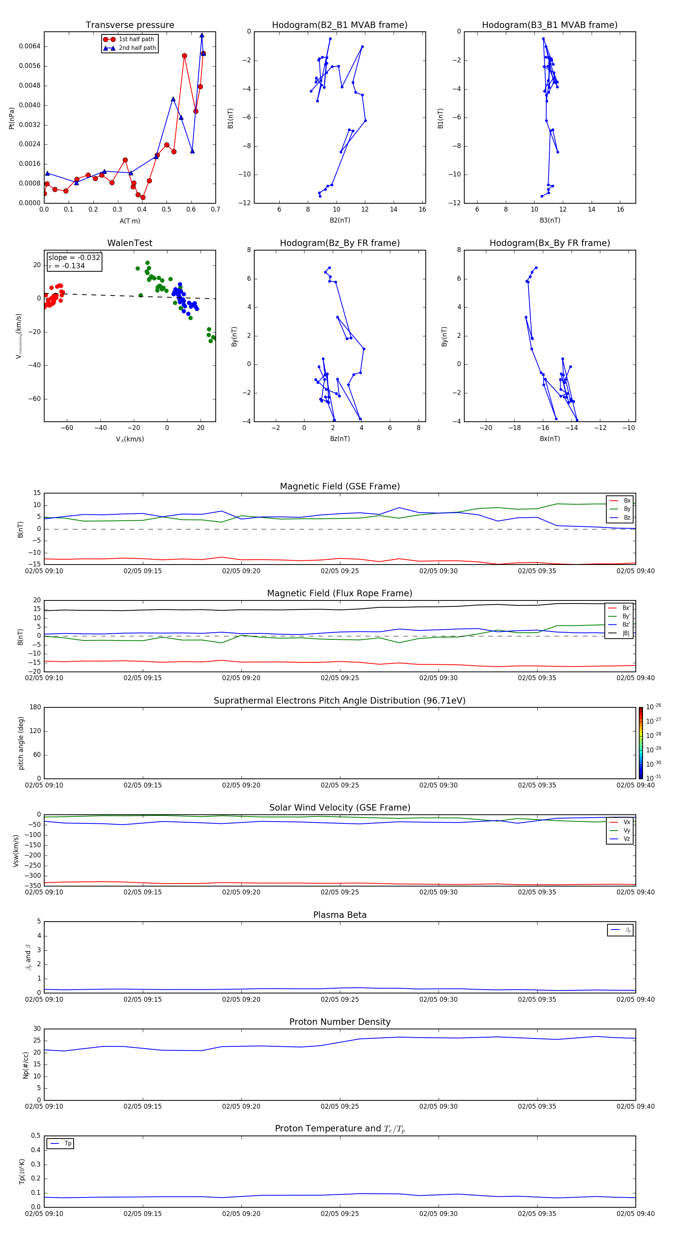Image resolution: width=680 pixels, height=1247 pixels.
Task: Click 'Solar Wind Velocity (GSE Frame)' title
Action: click(x=340, y=808)
